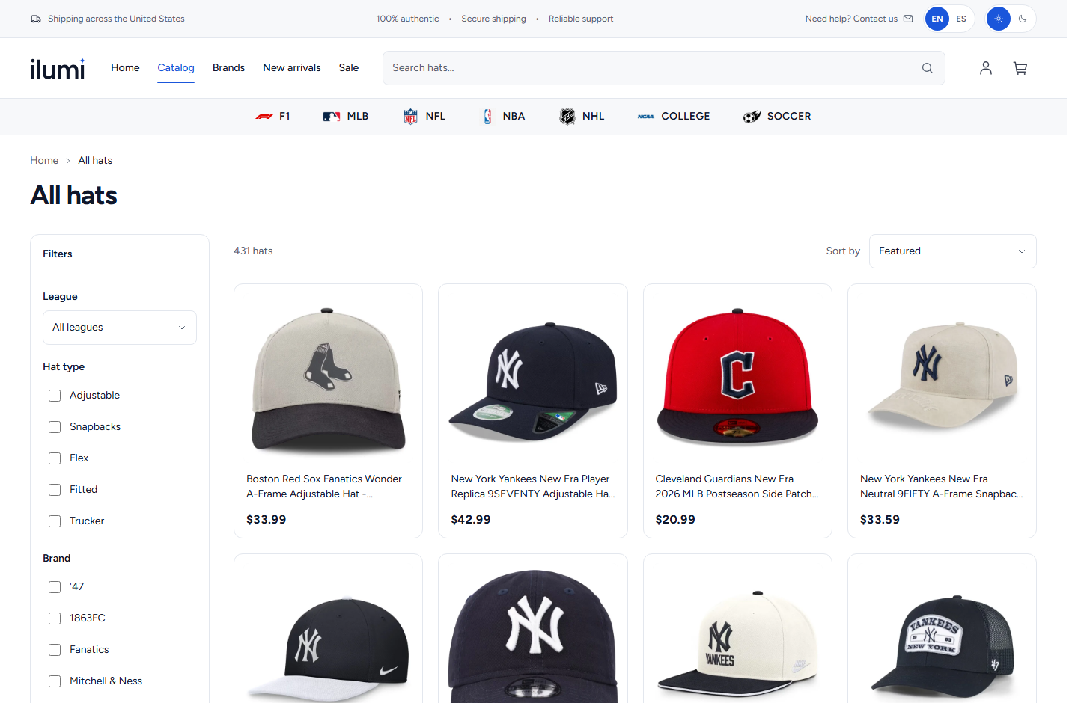1078x703 pixels.
Task: Check the Adjustable hat type filter
Action: (x=55, y=396)
